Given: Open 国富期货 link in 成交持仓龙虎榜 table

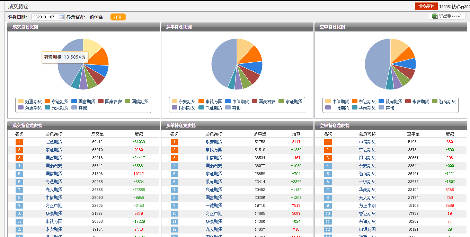Looking at the screenshot, I should pos(54,158).
